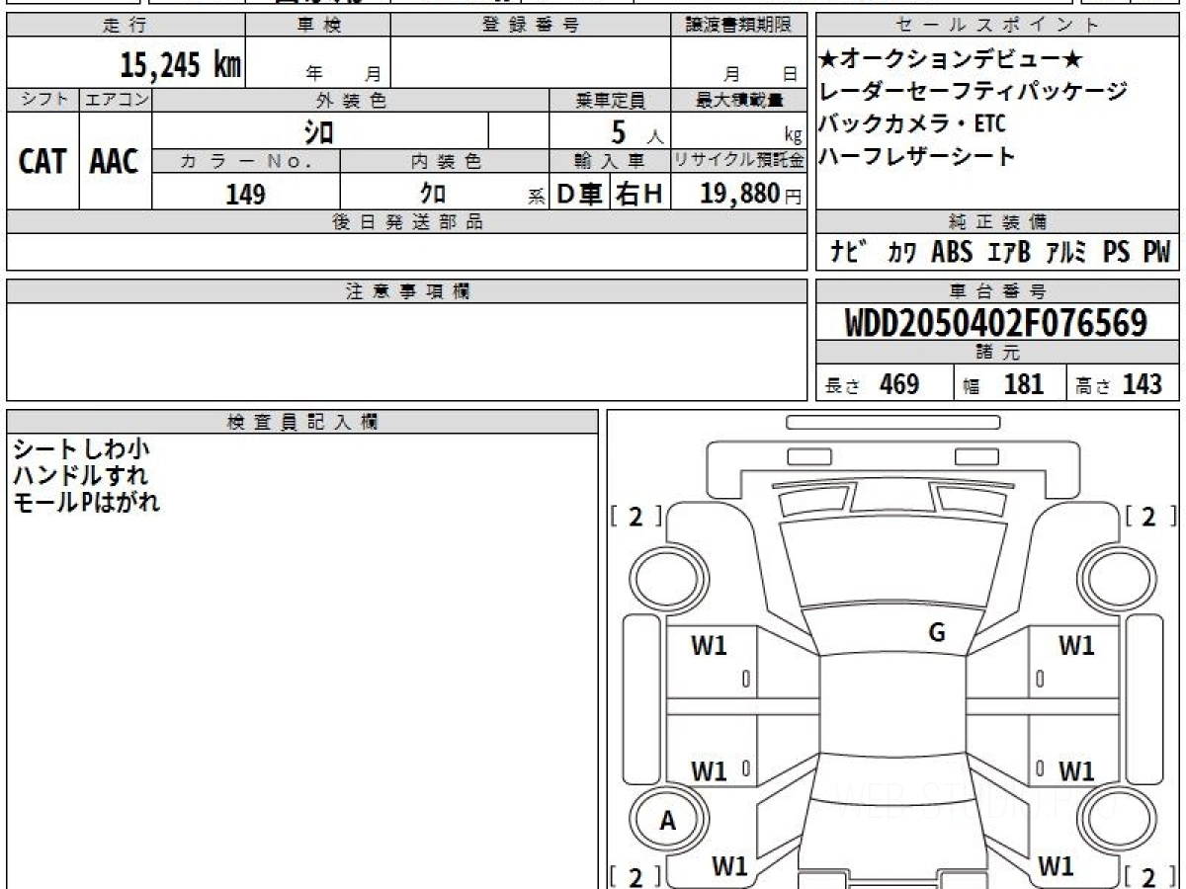This screenshot has height=889, width=1186.
Task: Click the カラーNo. header
Action: click(x=246, y=161)
